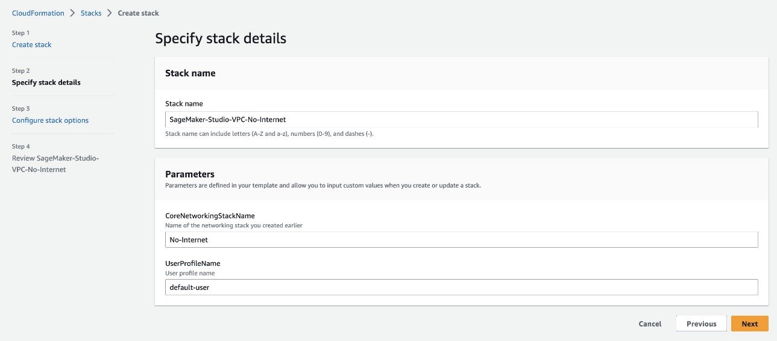The height and width of the screenshot is (341, 777).
Task: Open Step 1 Create stack link
Action: (32, 45)
